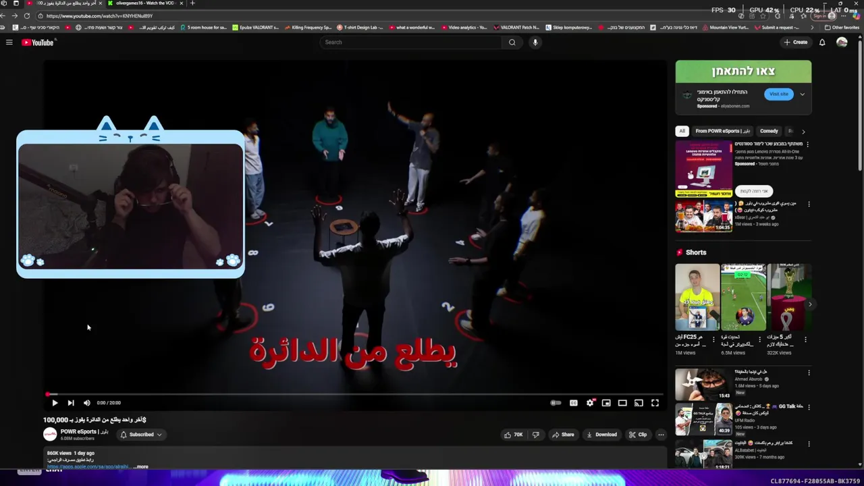Open YouTube notifications bell
864x486 pixels.
coord(822,43)
